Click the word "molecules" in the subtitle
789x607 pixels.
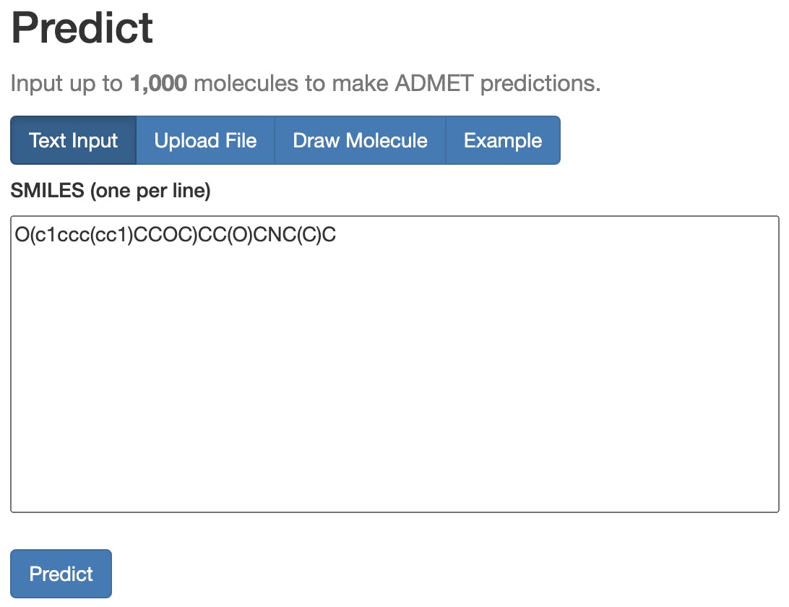246,84
